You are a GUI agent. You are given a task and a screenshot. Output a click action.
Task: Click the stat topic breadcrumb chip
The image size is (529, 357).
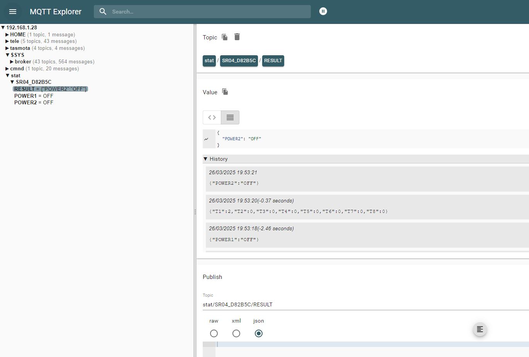[x=209, y=61]
